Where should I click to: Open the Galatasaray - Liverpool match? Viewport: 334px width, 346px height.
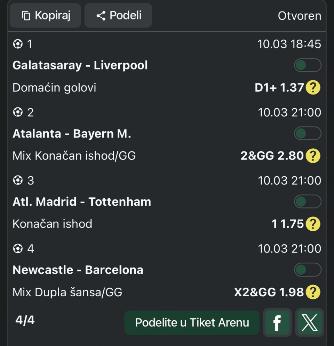[80, 65]
